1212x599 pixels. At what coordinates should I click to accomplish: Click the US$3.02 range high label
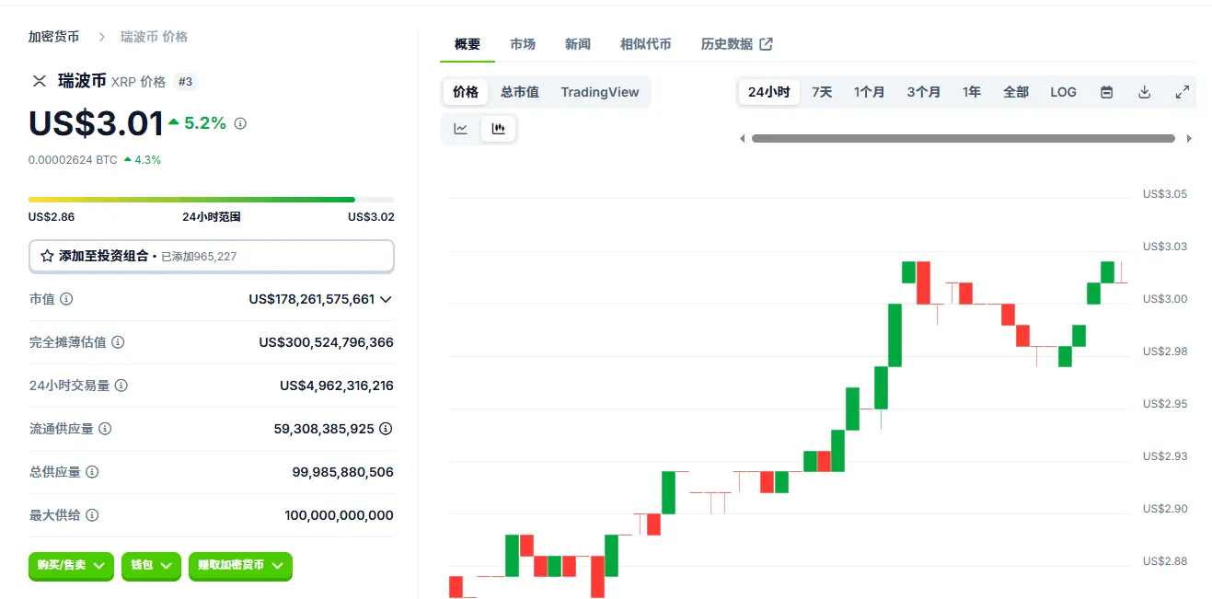pyautogui.click(x=371, y=217)
